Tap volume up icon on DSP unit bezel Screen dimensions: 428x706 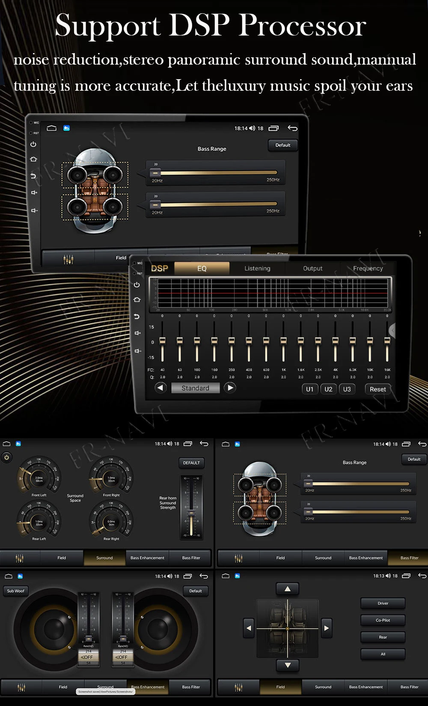click(x=137, y=333)
